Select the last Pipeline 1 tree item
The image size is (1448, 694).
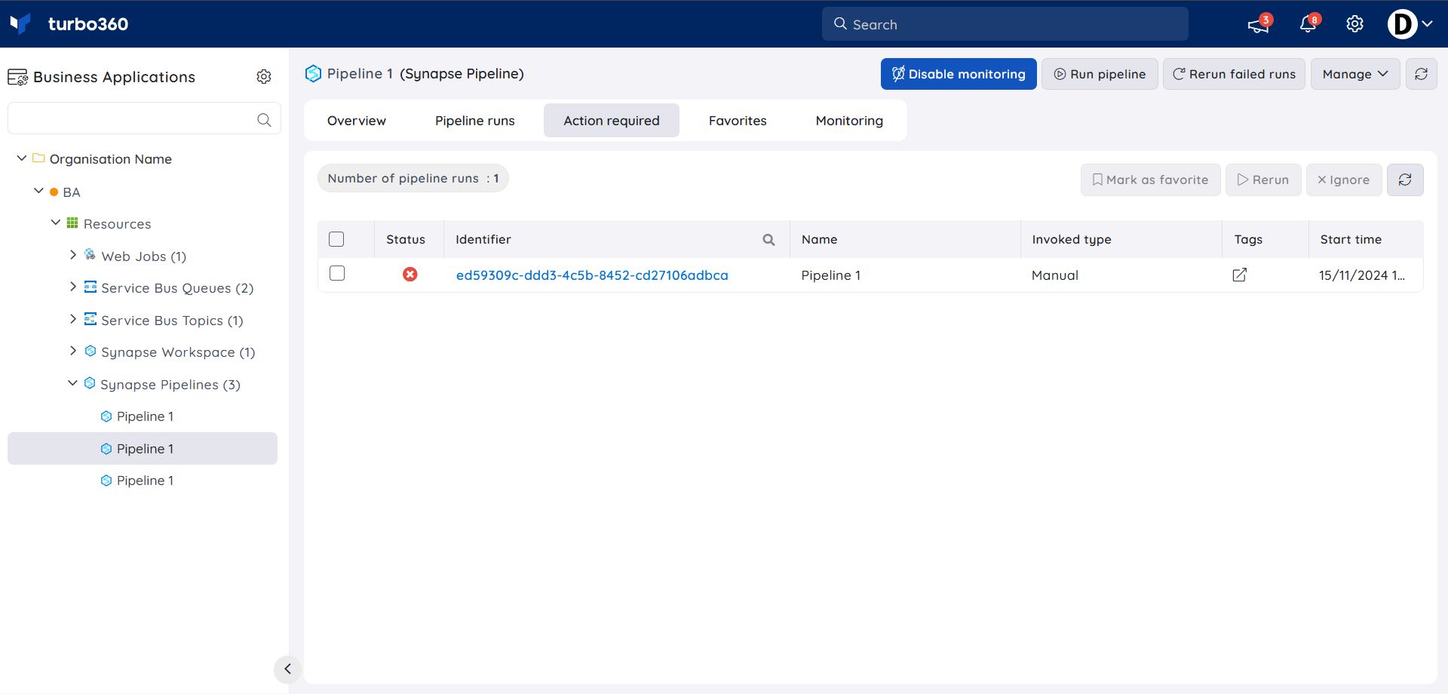click(143, 481)
